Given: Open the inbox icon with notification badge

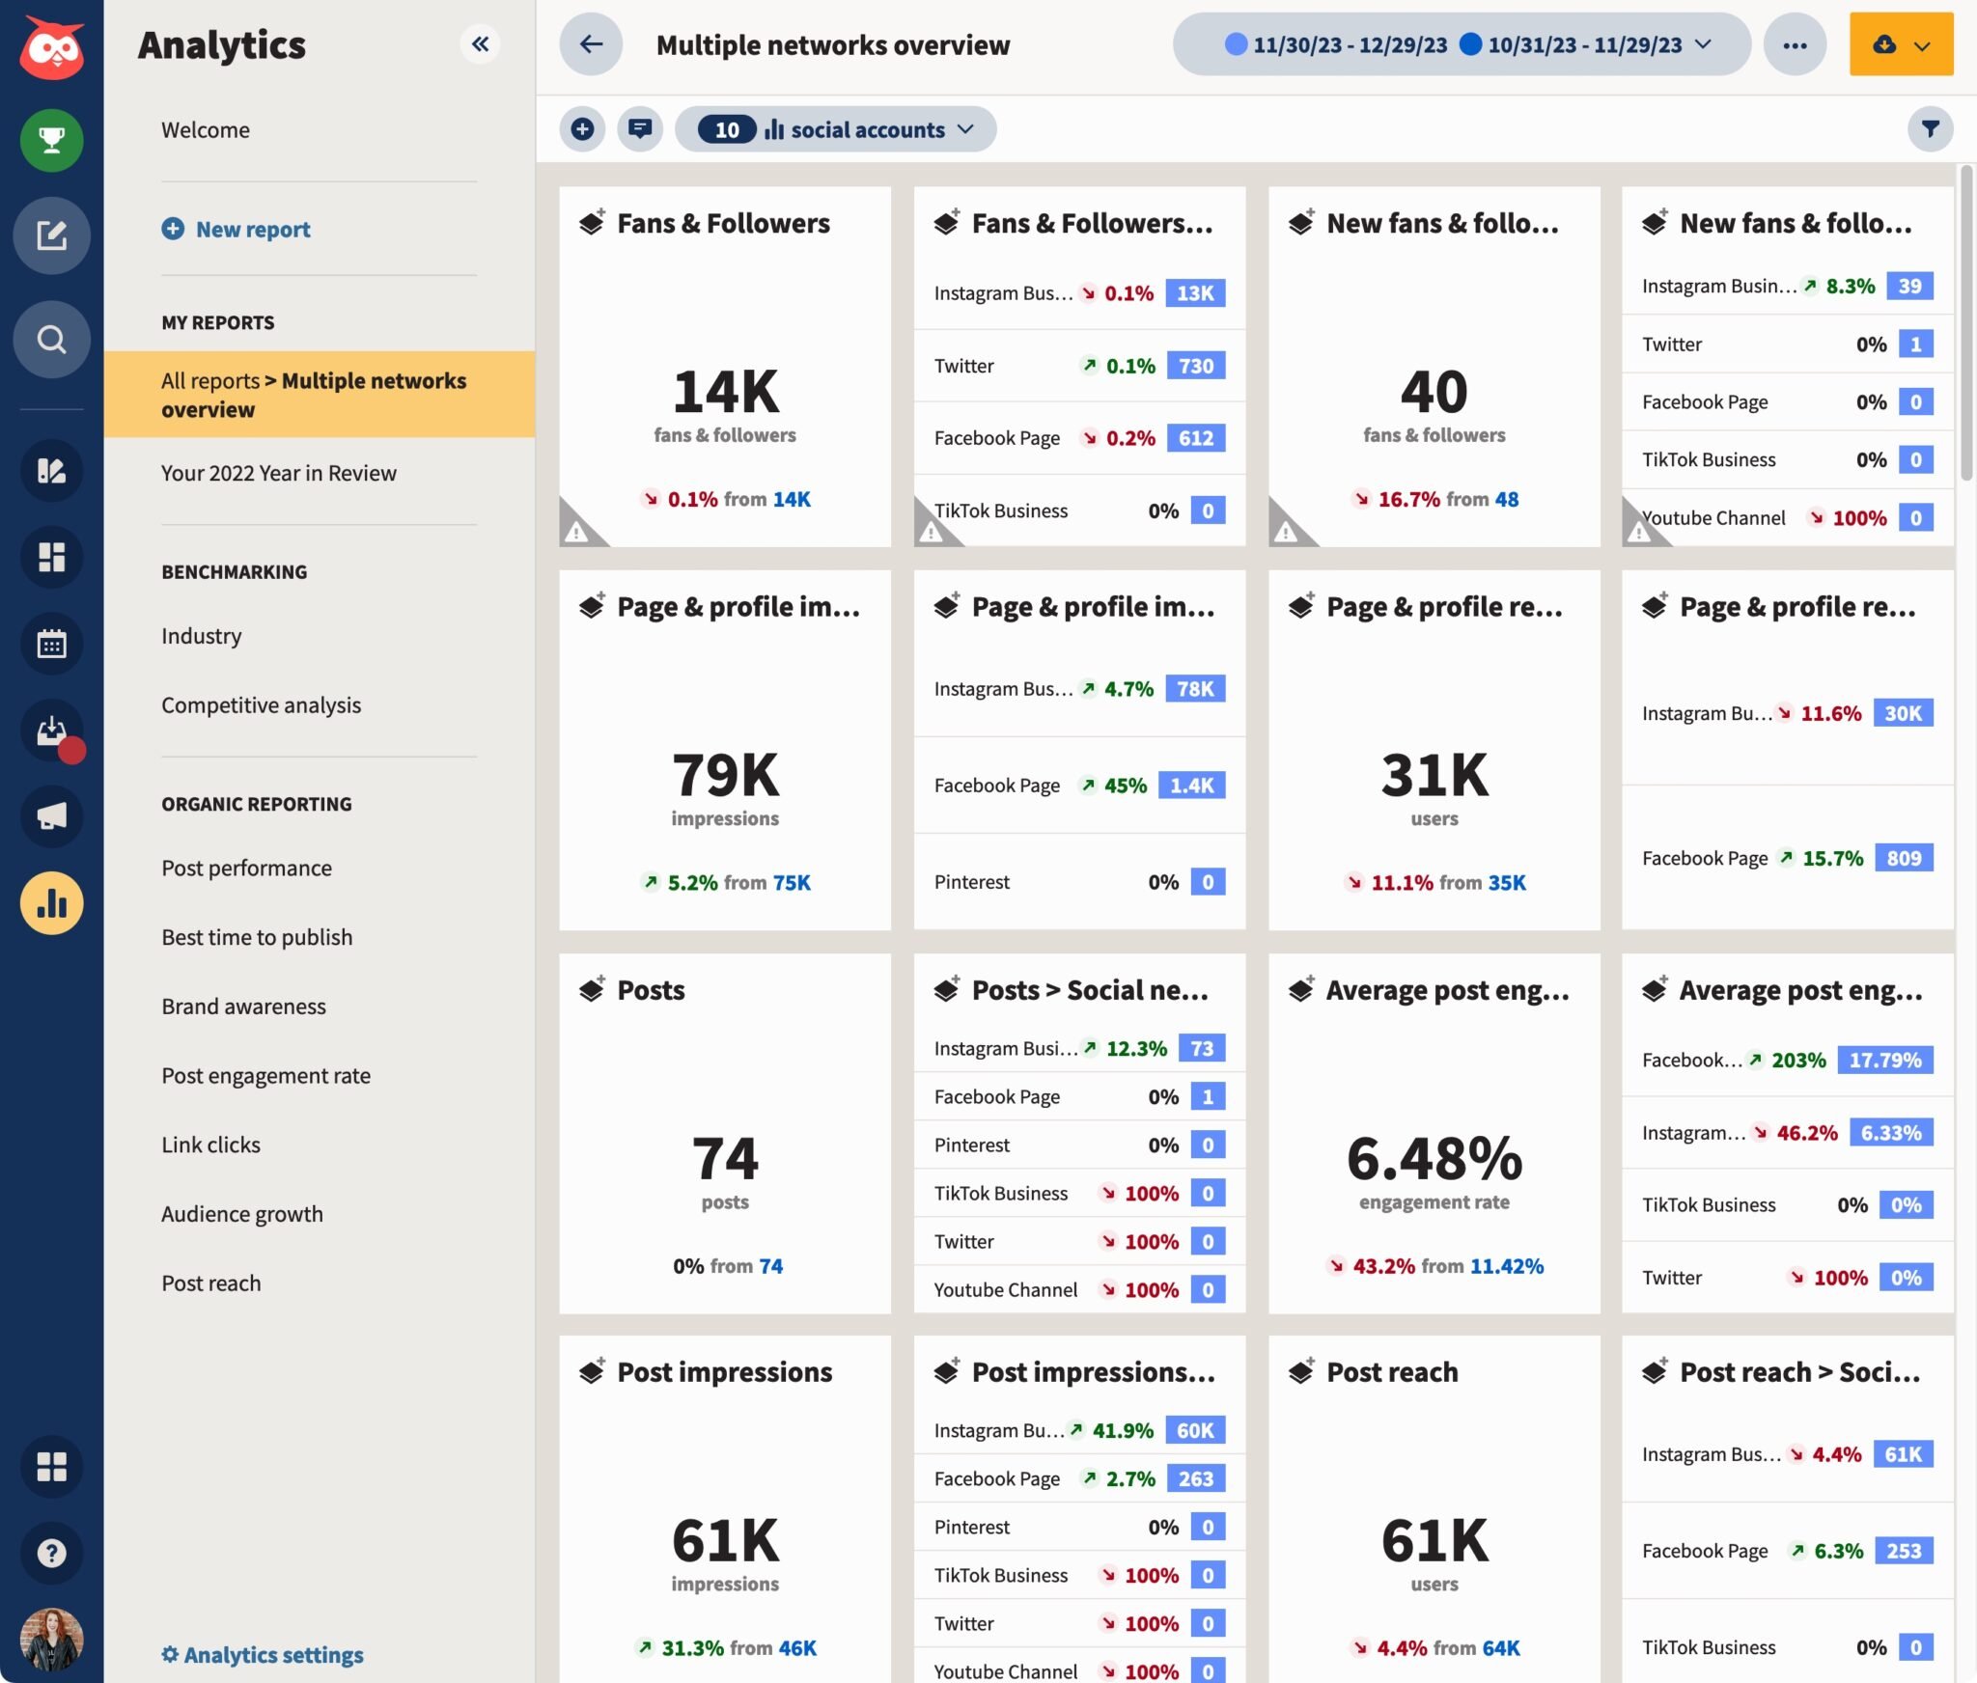Looking at the screenshot, I should (52, 731).
